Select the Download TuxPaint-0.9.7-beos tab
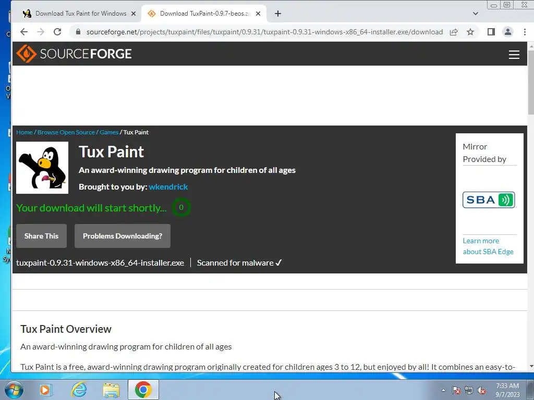This screenshot has width=534, height=400. (204, 14)
